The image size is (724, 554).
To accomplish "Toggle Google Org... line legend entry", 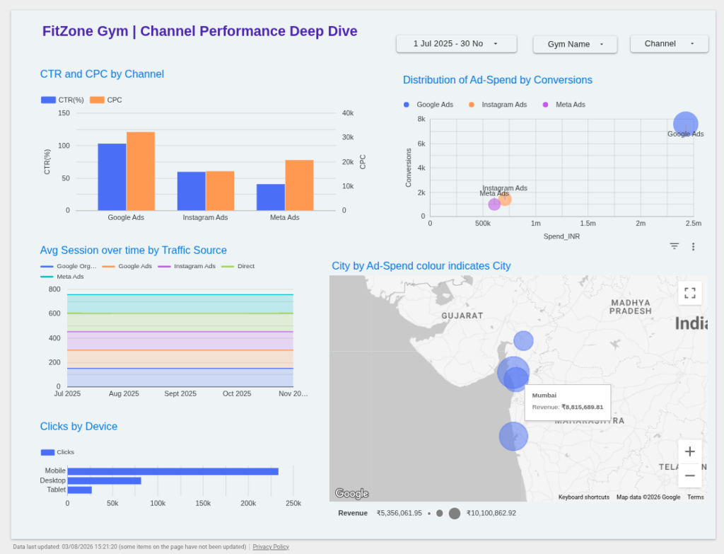I will [69, 266].
